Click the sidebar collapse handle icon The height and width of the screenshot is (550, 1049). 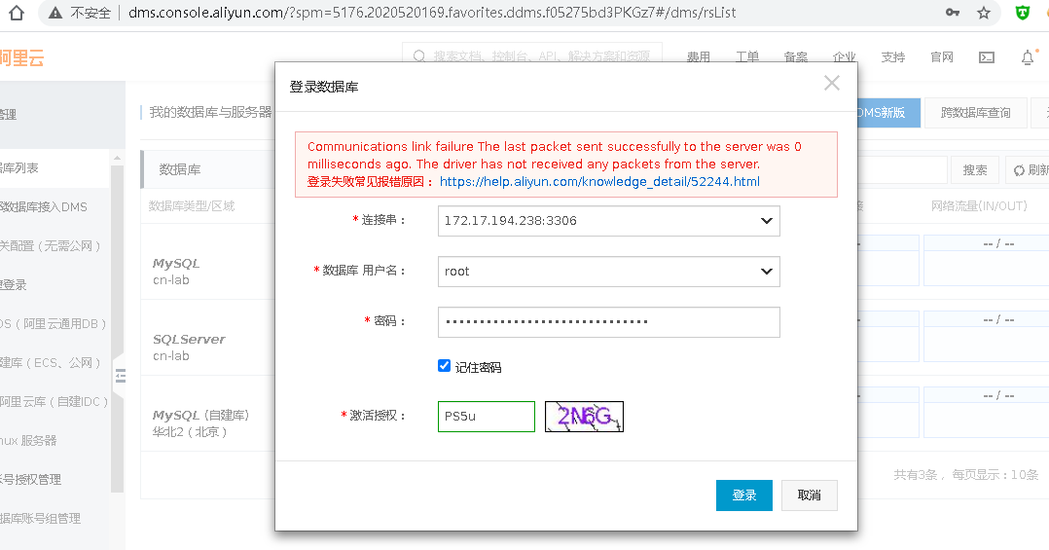pyautogui.click(x=120, y=376)
